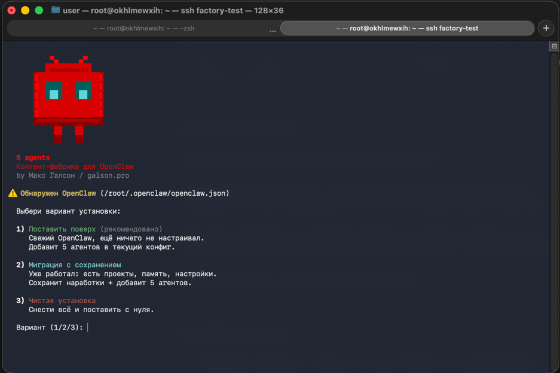Image resolution: width=560 pixels, height=373 pixels.
Task: Click 'Обнаружен OpenClaw' warning text
Action: tap(58, 193)
